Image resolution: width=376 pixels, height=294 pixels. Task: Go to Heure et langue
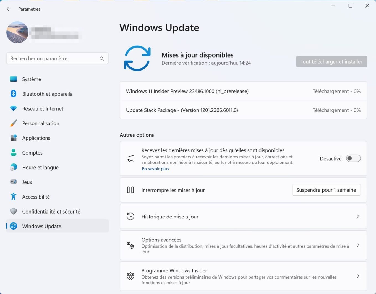coord(57,167)
